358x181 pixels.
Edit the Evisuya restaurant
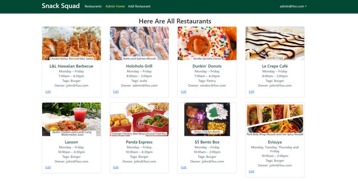(x=251, y=172)
